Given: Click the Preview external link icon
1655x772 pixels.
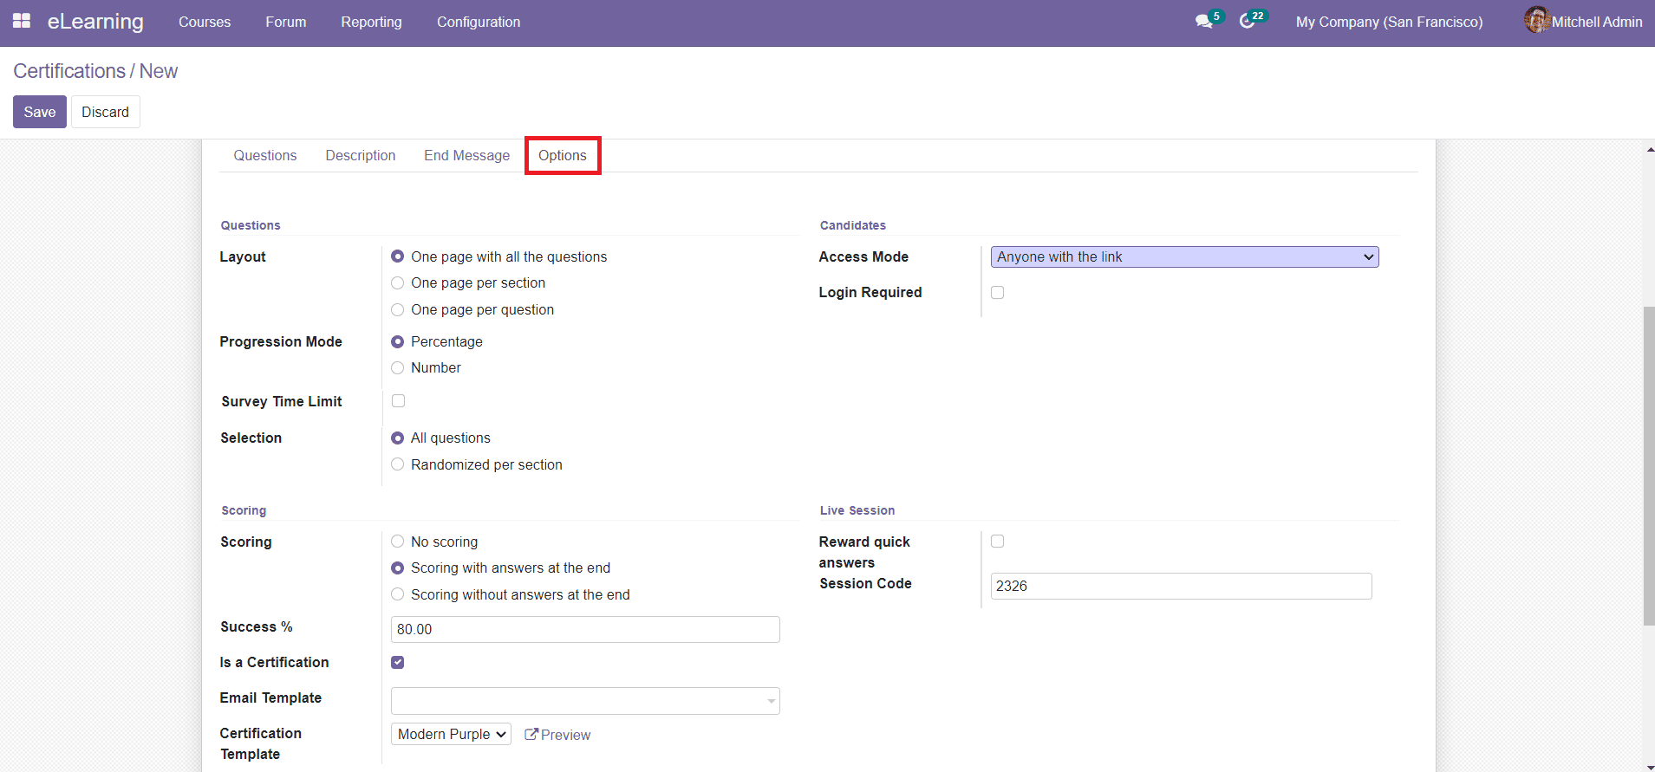Looking at the screenshot, I should [531, 734].
